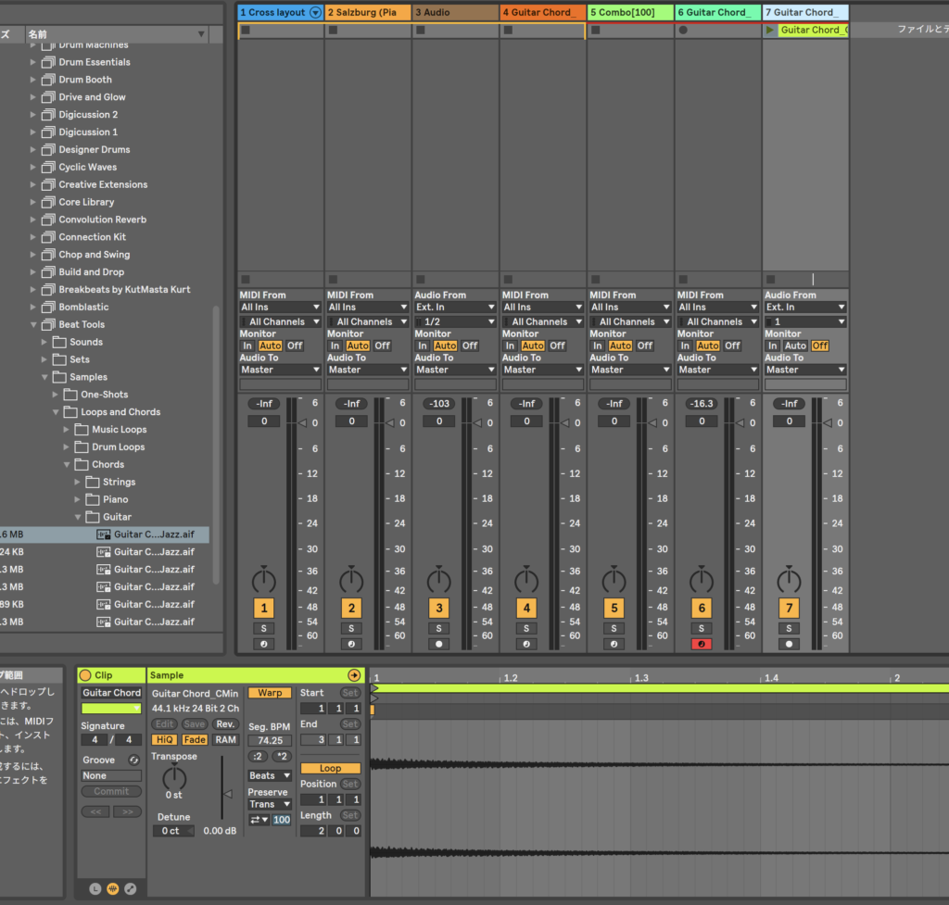Click the Groove hot-swap icon
949x905 pixels.
click(133, 760)
